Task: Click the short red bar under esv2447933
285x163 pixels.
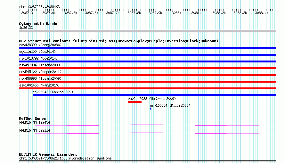Action: tap(135, 102)
